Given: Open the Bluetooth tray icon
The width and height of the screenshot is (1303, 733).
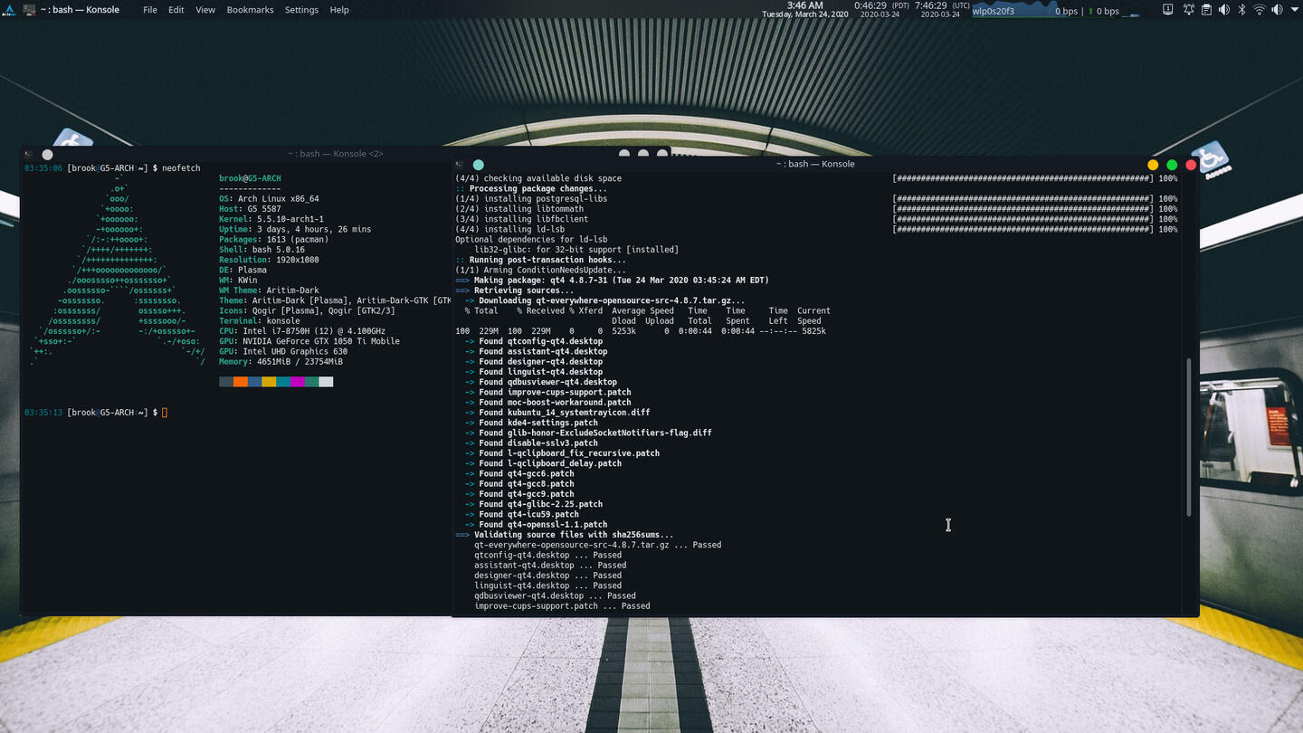Looking at the screenshot, I should coord(1241,10).
